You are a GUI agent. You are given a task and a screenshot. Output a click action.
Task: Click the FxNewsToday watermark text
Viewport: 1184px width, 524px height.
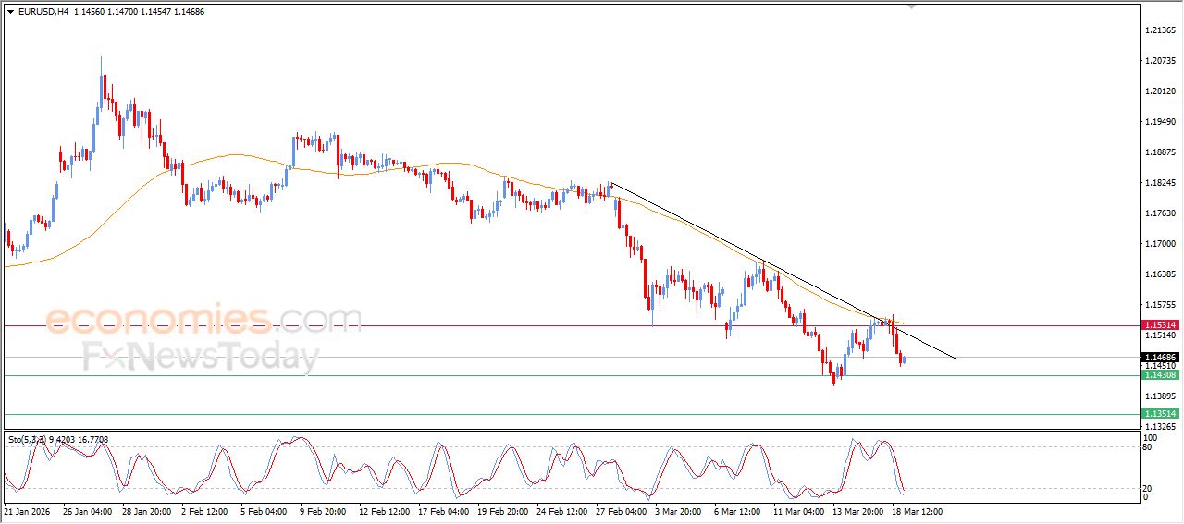pyautogui.click(x=201, y=356)
